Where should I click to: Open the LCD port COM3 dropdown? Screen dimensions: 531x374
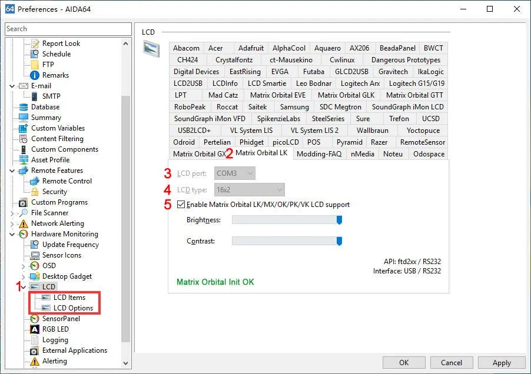click(x=235, y=173)
